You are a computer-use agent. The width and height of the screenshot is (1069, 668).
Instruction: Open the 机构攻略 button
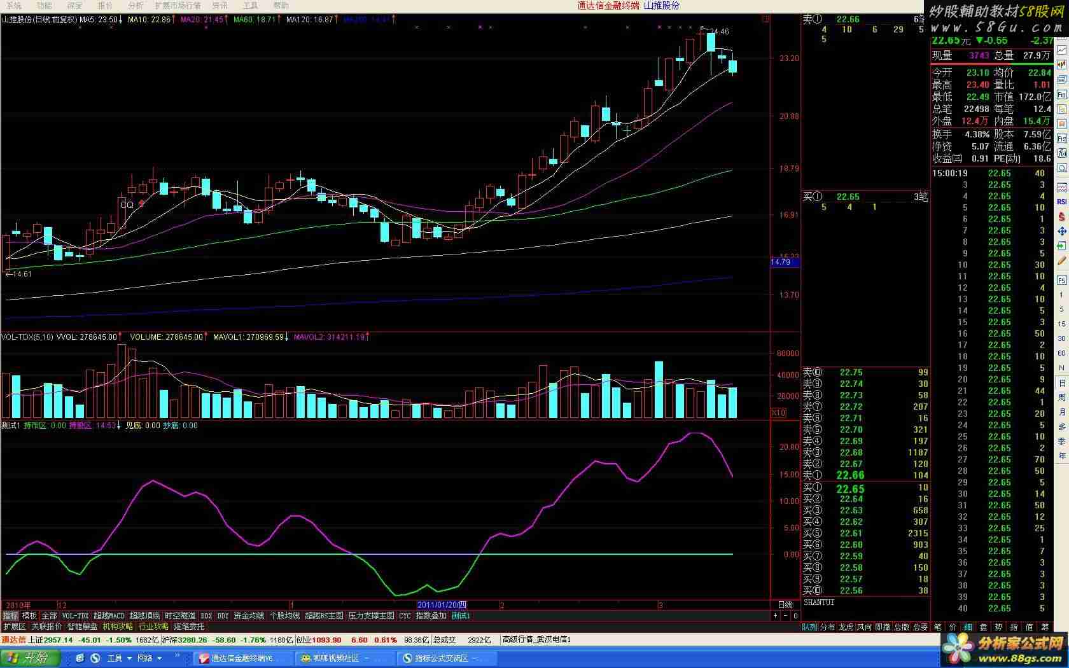(x=118, y=627)
